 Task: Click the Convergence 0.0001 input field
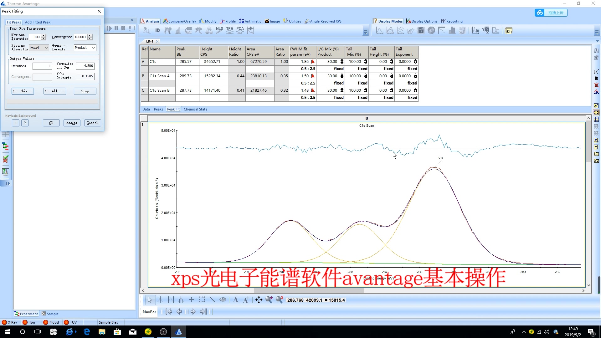(80, 37)
